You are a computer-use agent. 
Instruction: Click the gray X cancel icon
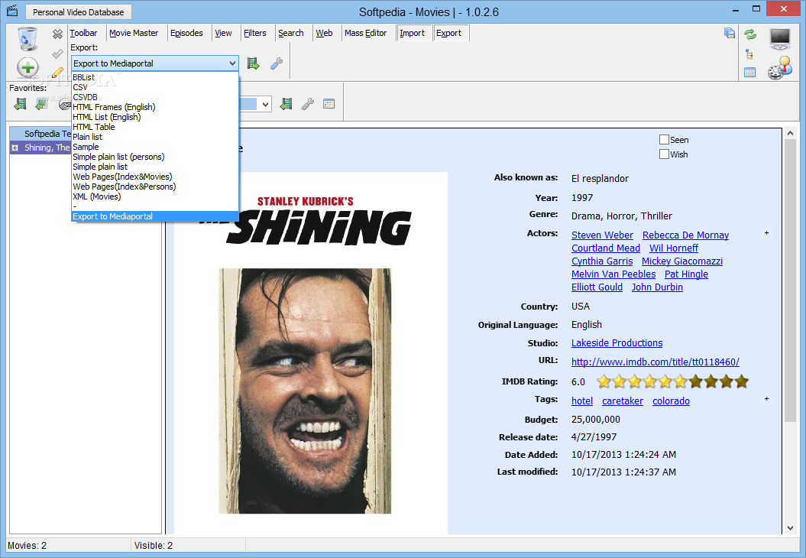click(57, 34)
